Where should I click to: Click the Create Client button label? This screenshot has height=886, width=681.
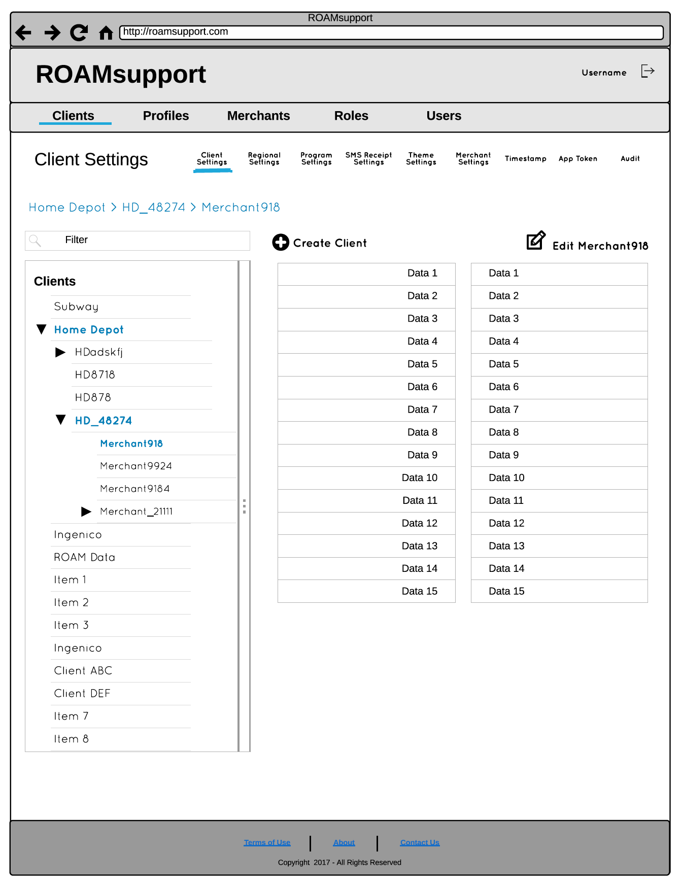point(330,243)
